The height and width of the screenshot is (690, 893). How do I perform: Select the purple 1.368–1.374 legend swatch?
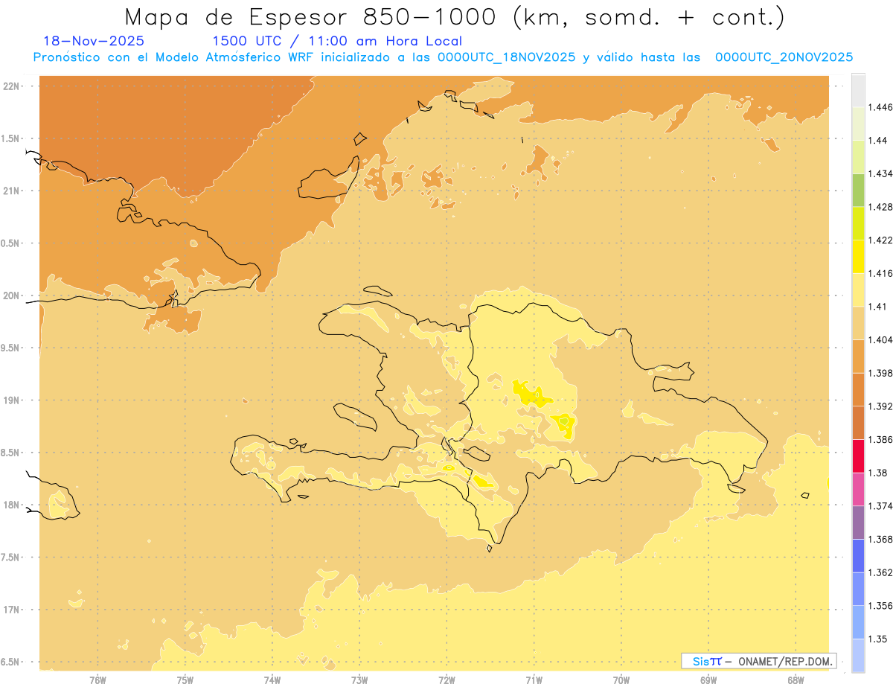858,522
